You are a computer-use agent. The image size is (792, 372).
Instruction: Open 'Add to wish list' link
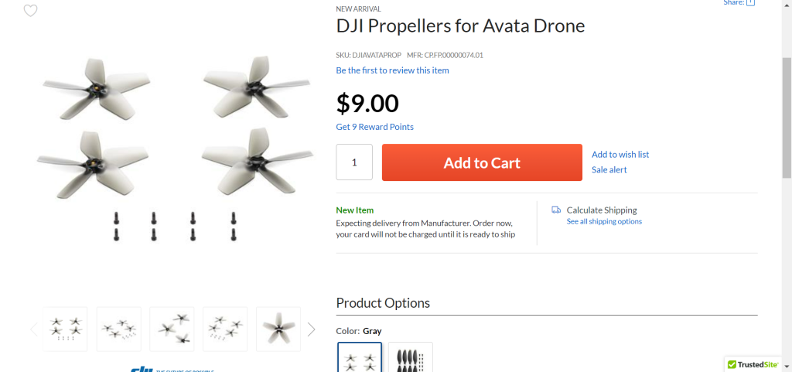(x=620, y=155)
